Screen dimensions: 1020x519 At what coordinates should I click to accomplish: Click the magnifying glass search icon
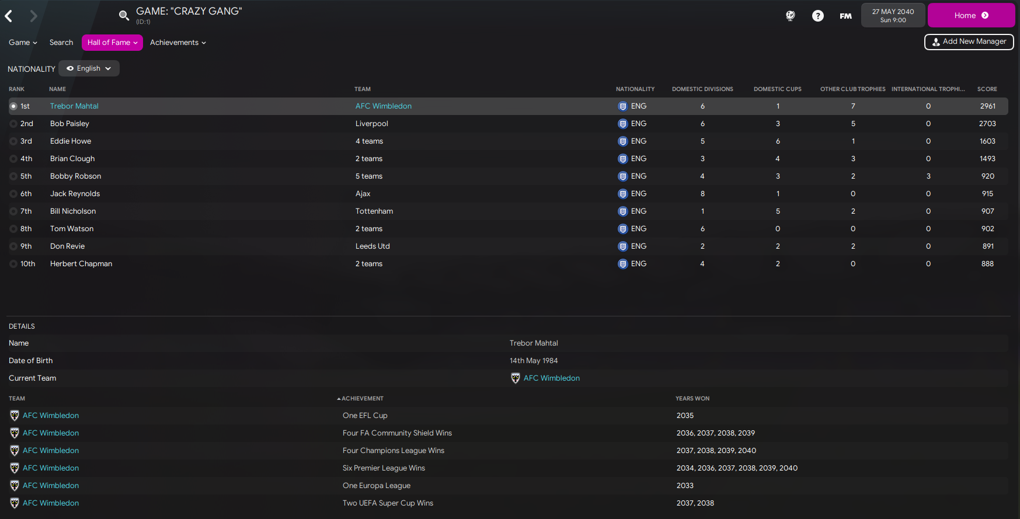(124, 16)
